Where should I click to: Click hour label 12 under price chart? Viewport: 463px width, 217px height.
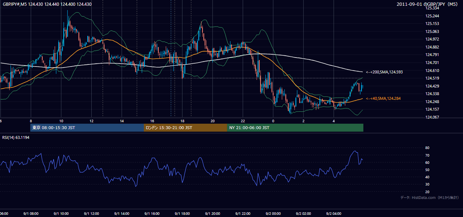click(92, 121)
